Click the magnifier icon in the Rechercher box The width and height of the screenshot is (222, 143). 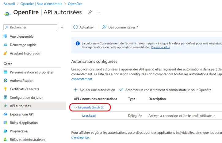pos(7,27)
